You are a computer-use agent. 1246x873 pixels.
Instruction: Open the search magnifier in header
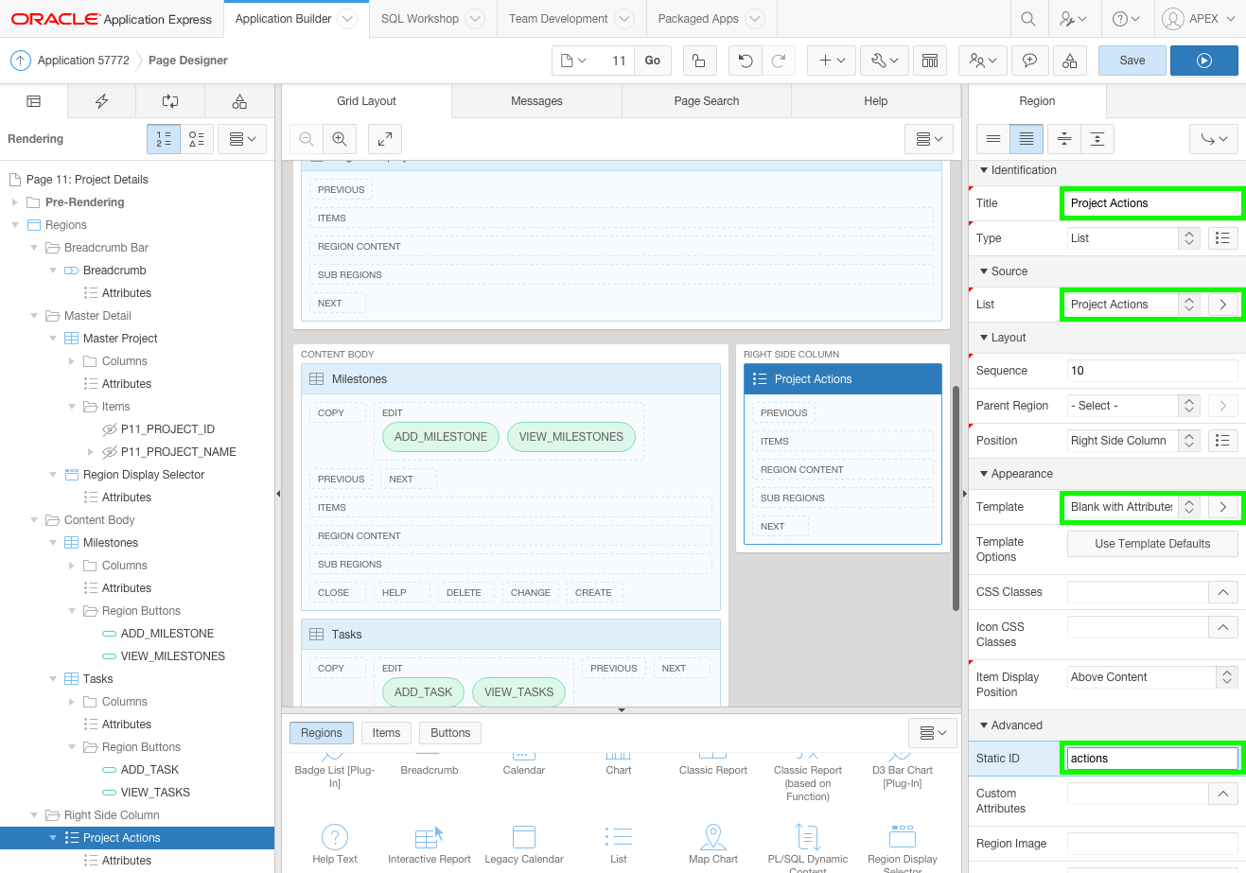pyautogui.click(x=1027, y=19)
